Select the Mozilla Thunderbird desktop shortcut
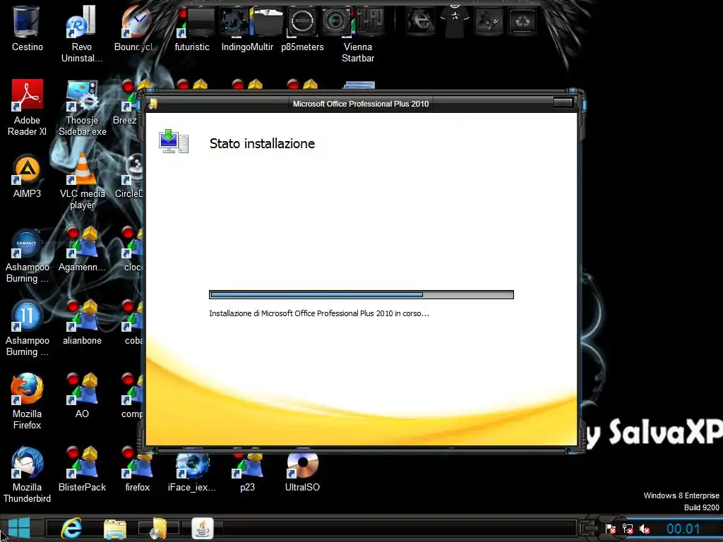 tap(27, 474)
